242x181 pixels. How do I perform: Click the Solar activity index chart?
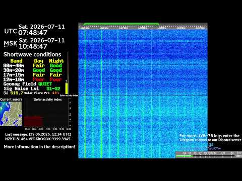[47, 114]
